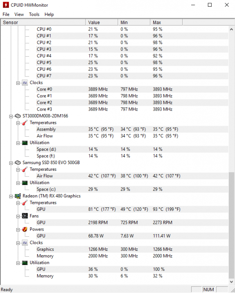235x293 pixels.
Task: Click the Sensor column header
Action: tap(43, 22)
